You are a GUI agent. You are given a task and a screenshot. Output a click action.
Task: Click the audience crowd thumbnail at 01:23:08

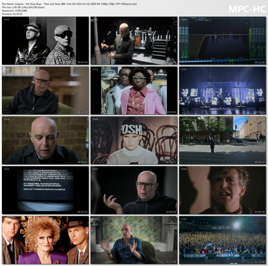[222, 240]
